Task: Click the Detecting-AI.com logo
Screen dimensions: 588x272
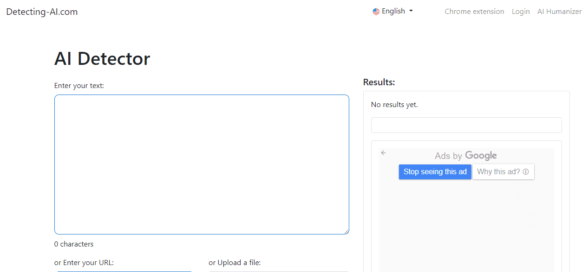Action: point(42,12)
